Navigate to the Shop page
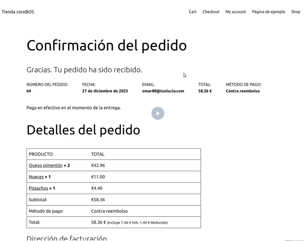The width and height of the screenshot is (304, 241). pos(295,12)
